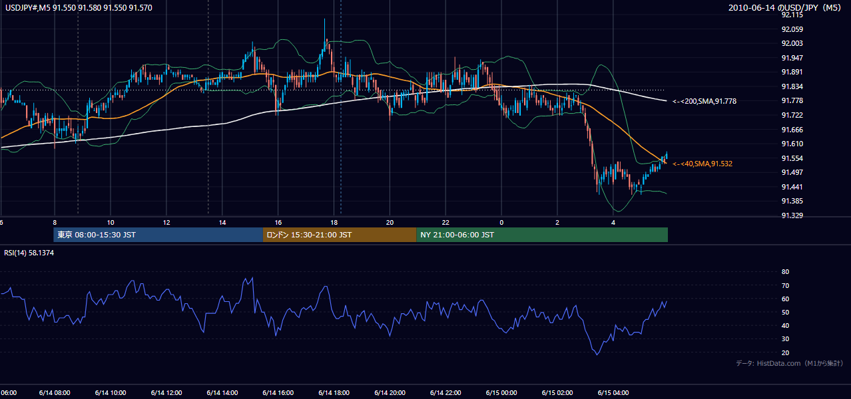Select the London 15:30-21:00 JST session bar
The height and width of the screenshot is (399, 851).
click(x=340, y=235)
